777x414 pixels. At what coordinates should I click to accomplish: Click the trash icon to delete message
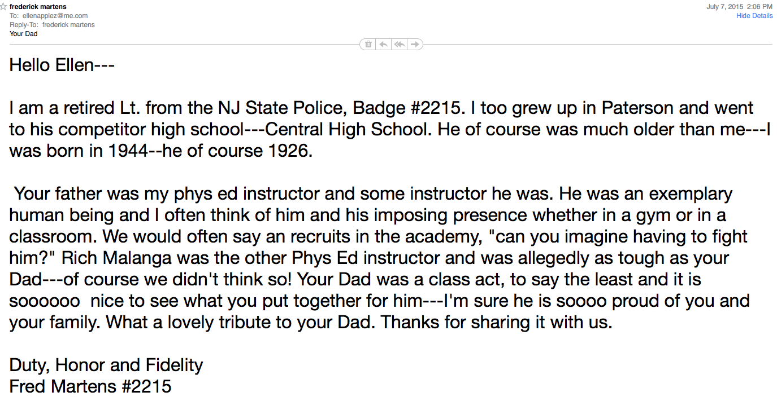coord(368,44)
